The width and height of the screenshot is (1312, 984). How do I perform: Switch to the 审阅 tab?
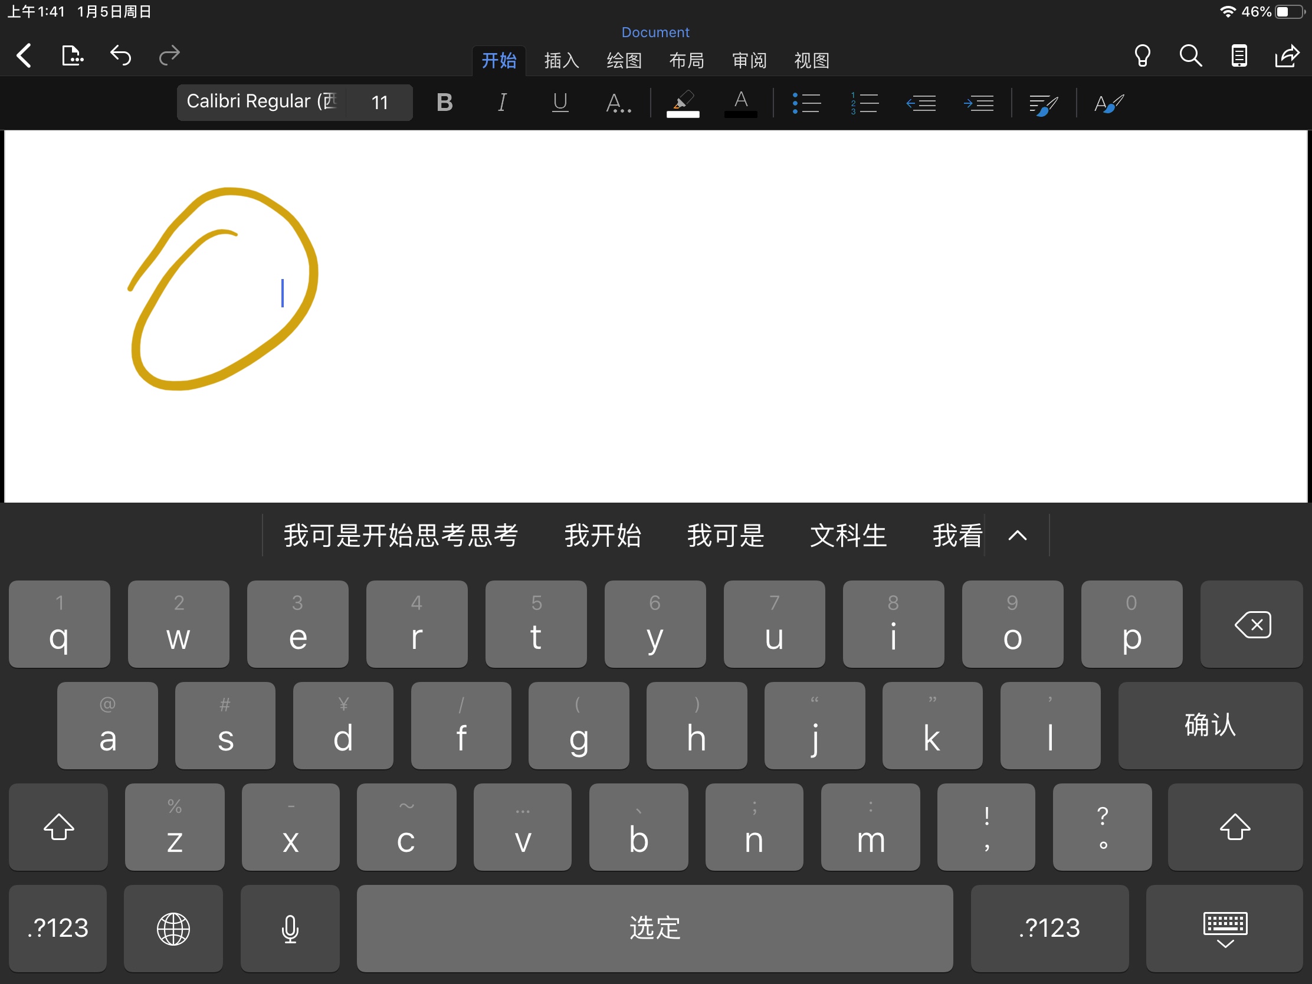pos(749,61)
